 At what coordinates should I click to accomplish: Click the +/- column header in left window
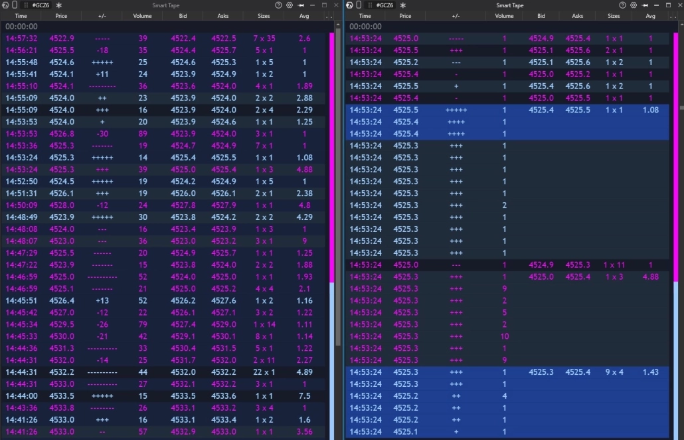(102, 16)
